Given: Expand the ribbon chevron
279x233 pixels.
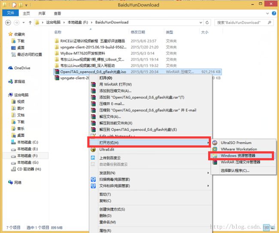Looking at the screenshot, I should coord(267,13).
